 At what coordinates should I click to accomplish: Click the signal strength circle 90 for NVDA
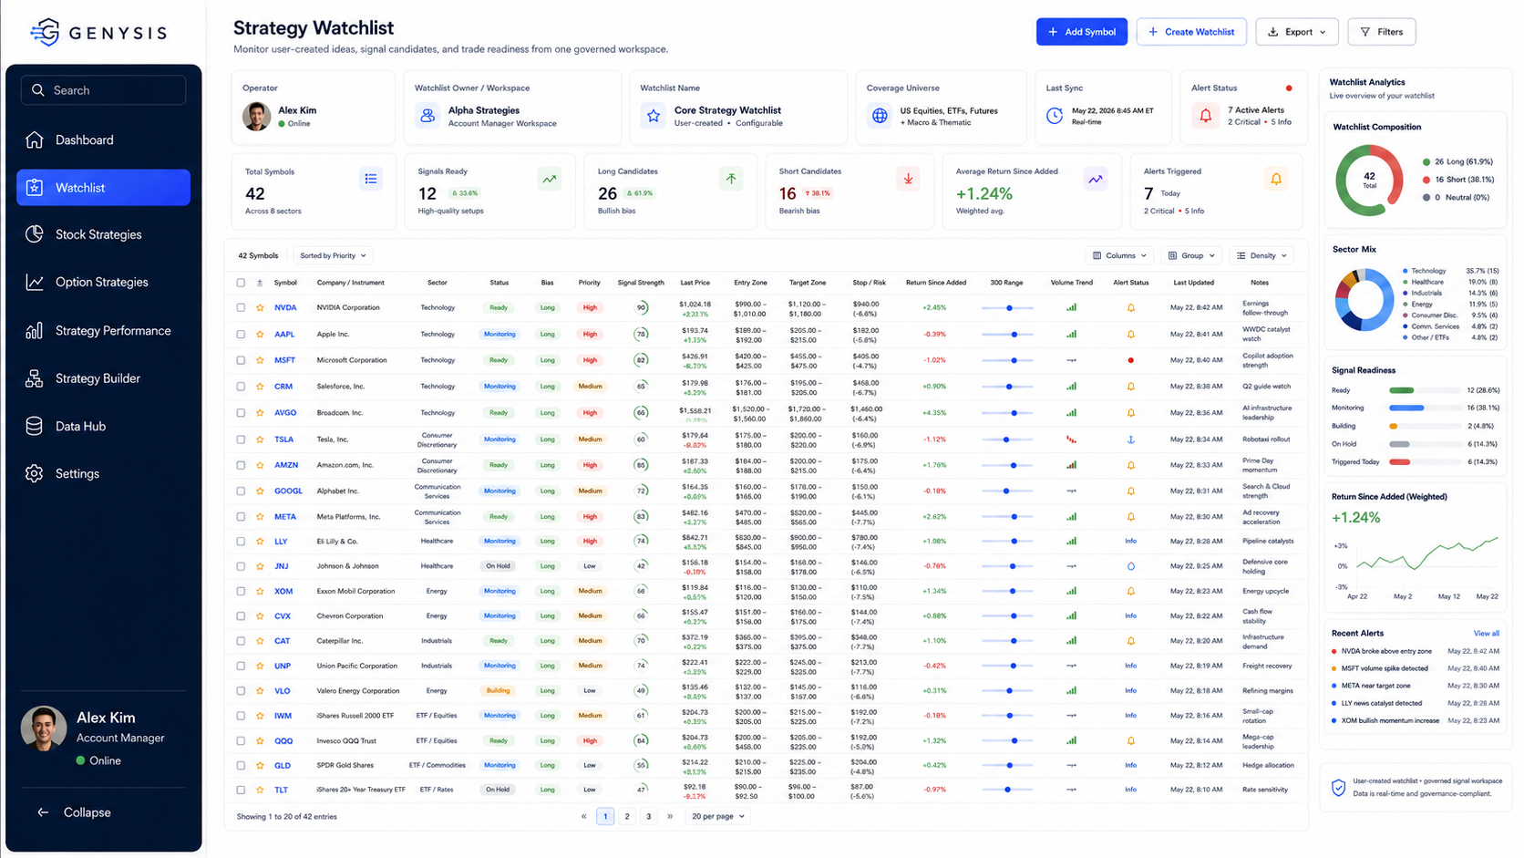pyautogui.click(x=641, y=308)
